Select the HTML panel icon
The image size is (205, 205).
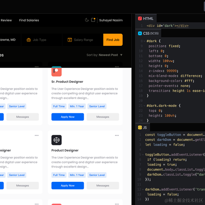pyautogui.click(x=140, y=18)
